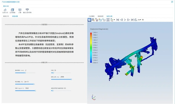
Task: Switch to the 几何模型 (geometry model) view tab
Action: (x=92, y=16)
